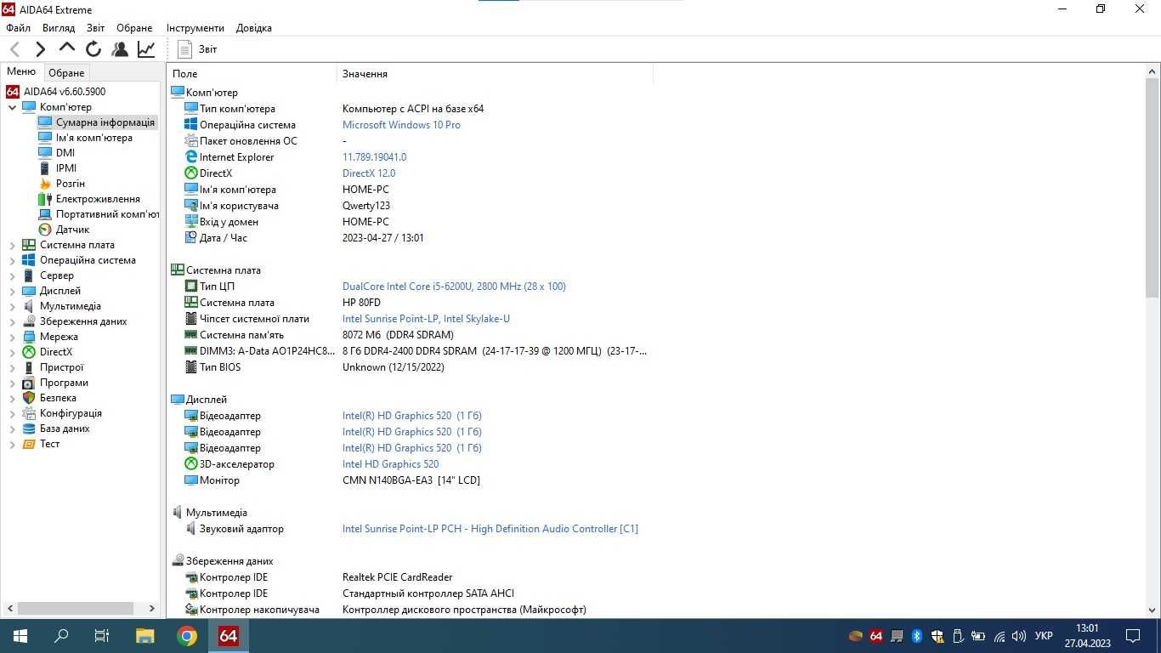Open the DirectX 12.0 link

(369, 173)
